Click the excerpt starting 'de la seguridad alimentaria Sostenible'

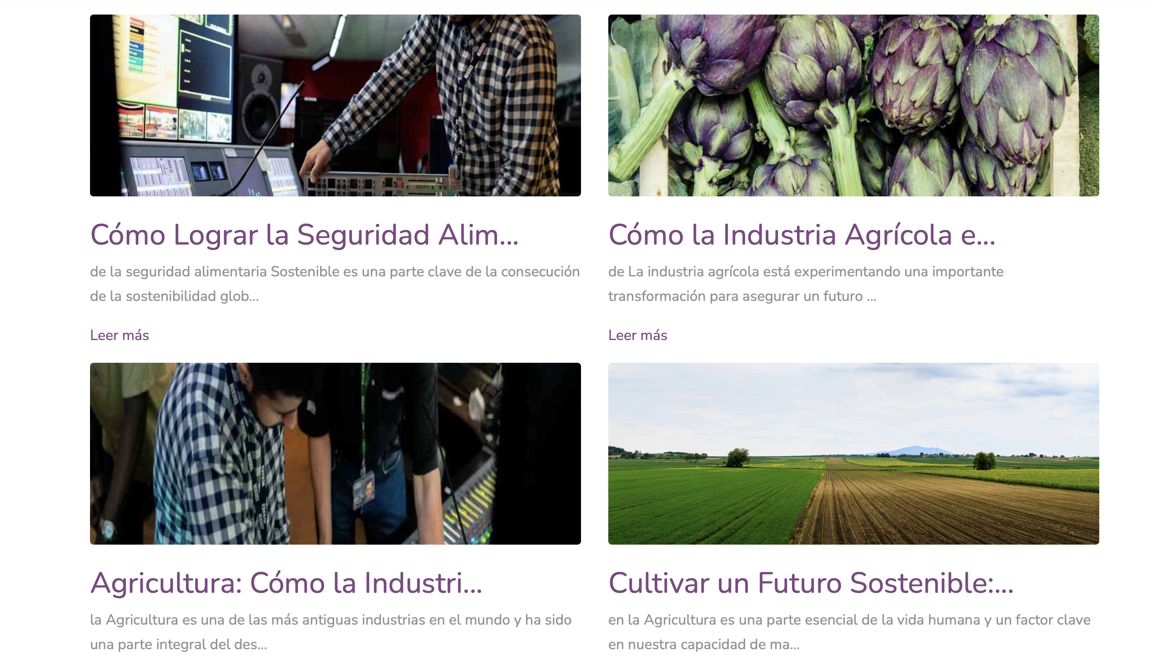point(335,284)
